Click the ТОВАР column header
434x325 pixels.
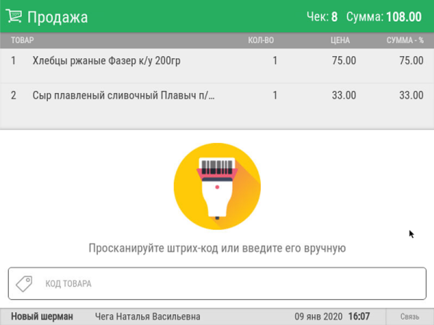point(22,41)
